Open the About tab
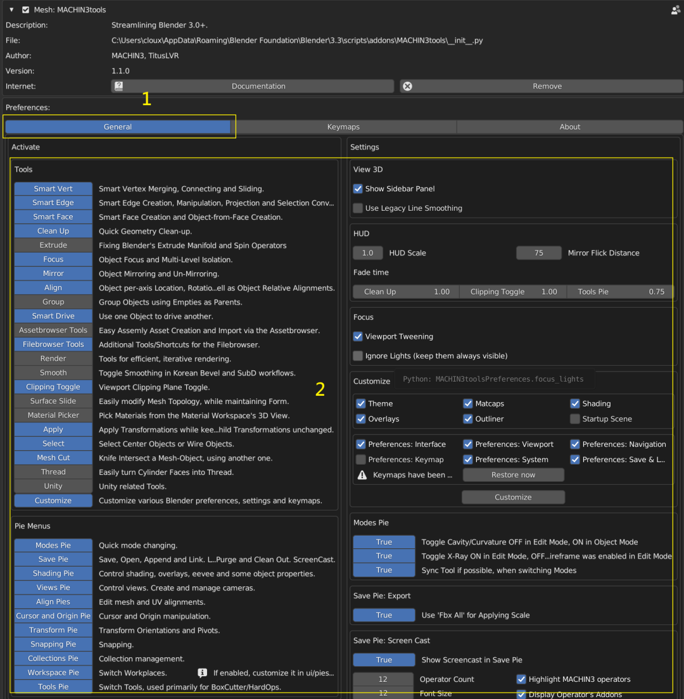The image size is (684, 699). pos(570,127)
